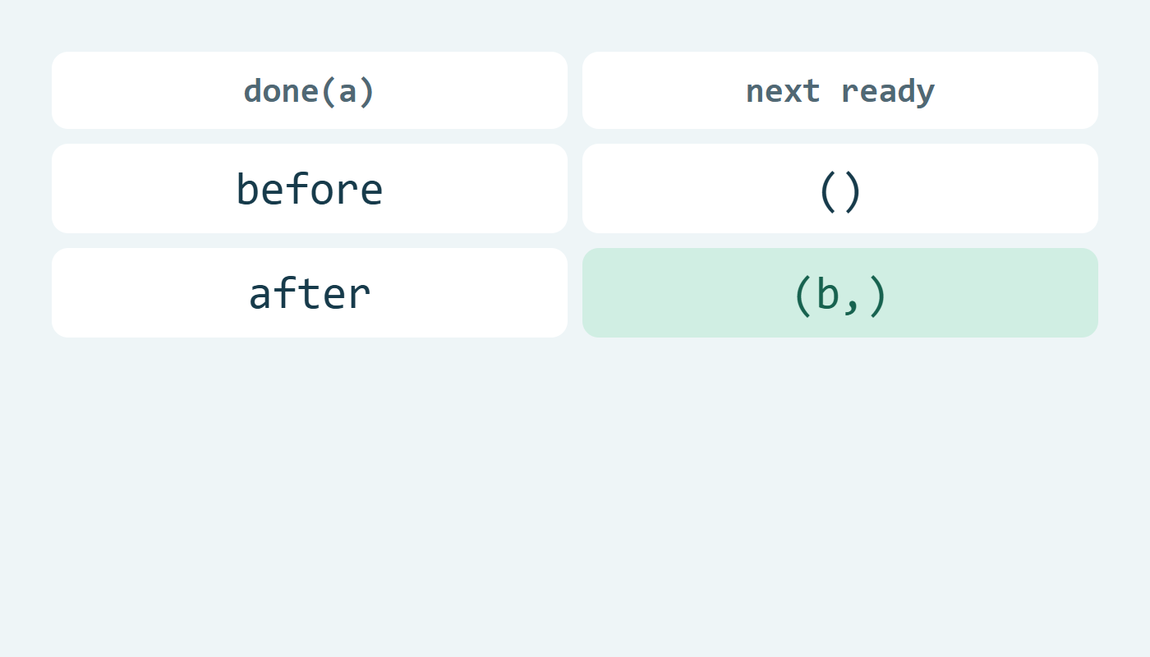Select the empty tuple () cell

point(840,189)
